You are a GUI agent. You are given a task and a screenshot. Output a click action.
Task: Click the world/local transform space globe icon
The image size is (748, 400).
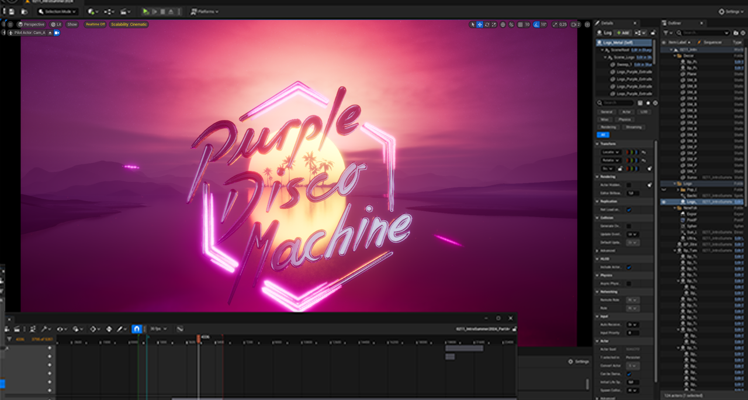pyautogui.click(x=503, y=24)
